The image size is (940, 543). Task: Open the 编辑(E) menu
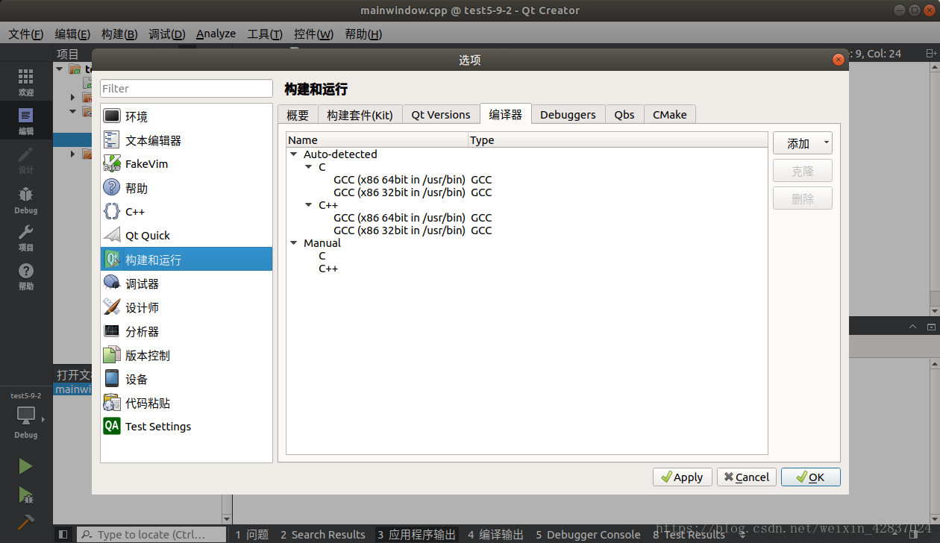(72, 34)
